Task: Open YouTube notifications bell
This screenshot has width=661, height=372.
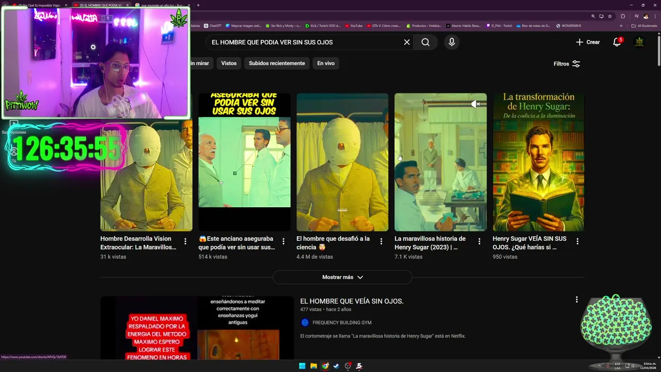Action: [x=617, y=42]
